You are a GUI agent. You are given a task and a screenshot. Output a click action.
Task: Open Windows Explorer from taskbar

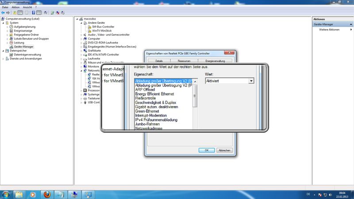[19, 195]
